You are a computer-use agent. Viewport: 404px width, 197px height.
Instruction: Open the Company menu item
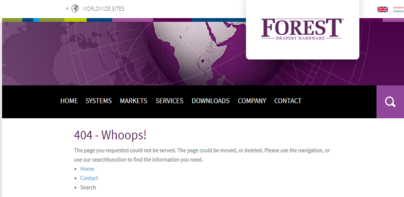[x=252, y=101]
